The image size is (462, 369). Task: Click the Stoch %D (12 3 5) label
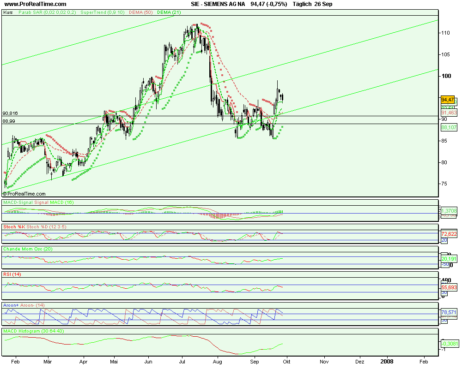point(47,227)
